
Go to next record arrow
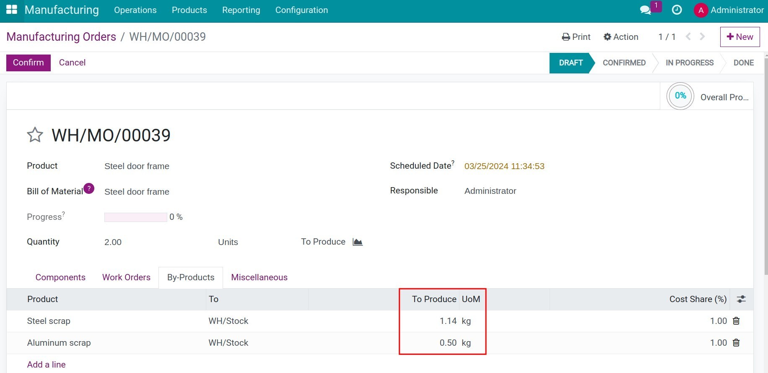pyautogui.click(x=703, y=37)
